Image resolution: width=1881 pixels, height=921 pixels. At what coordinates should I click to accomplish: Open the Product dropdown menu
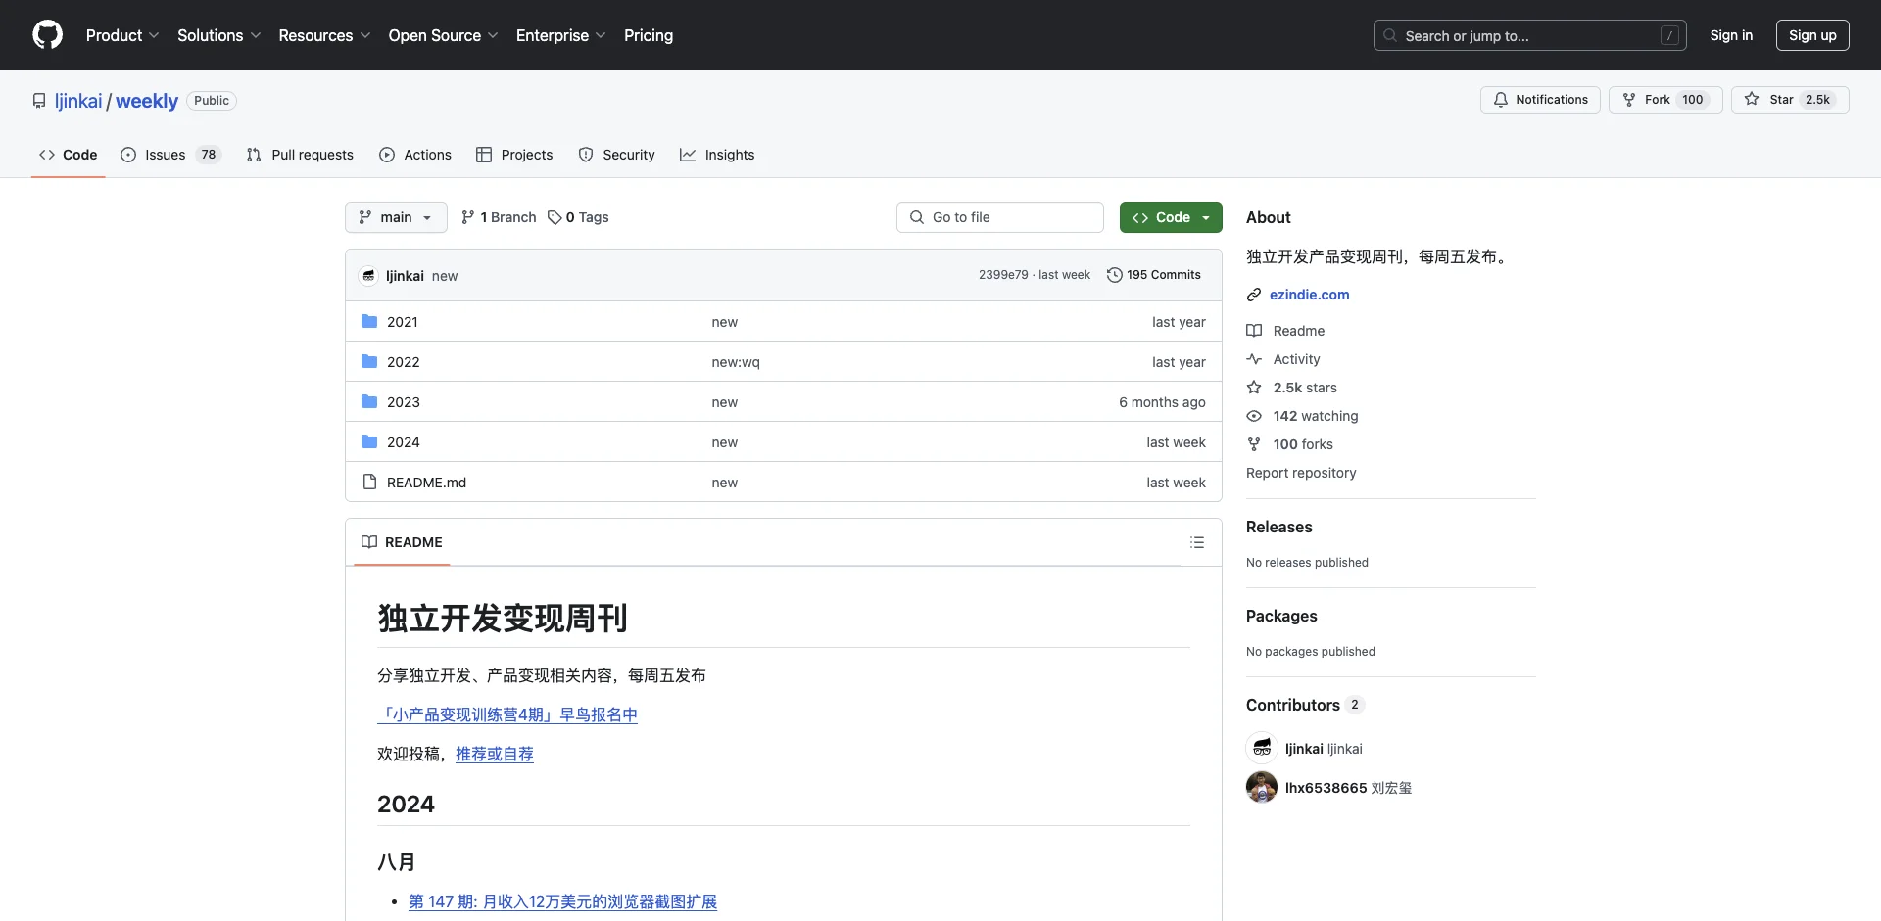click(x=122, y=35)
